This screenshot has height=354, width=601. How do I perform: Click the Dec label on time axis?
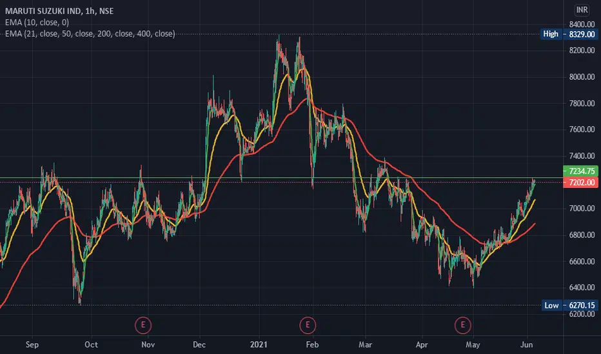[199, 345]
